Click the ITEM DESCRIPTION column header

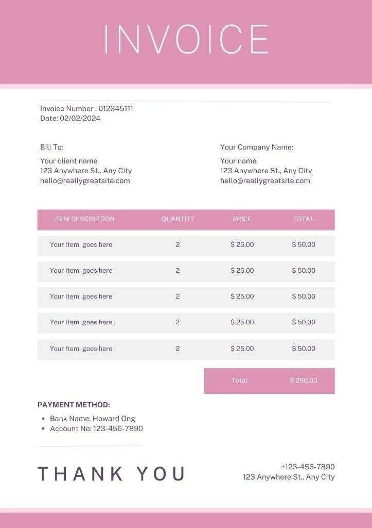[84, 219]
